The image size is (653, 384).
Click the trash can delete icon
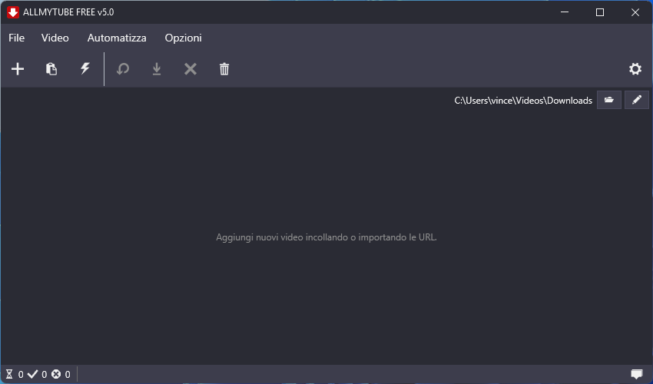224,69
